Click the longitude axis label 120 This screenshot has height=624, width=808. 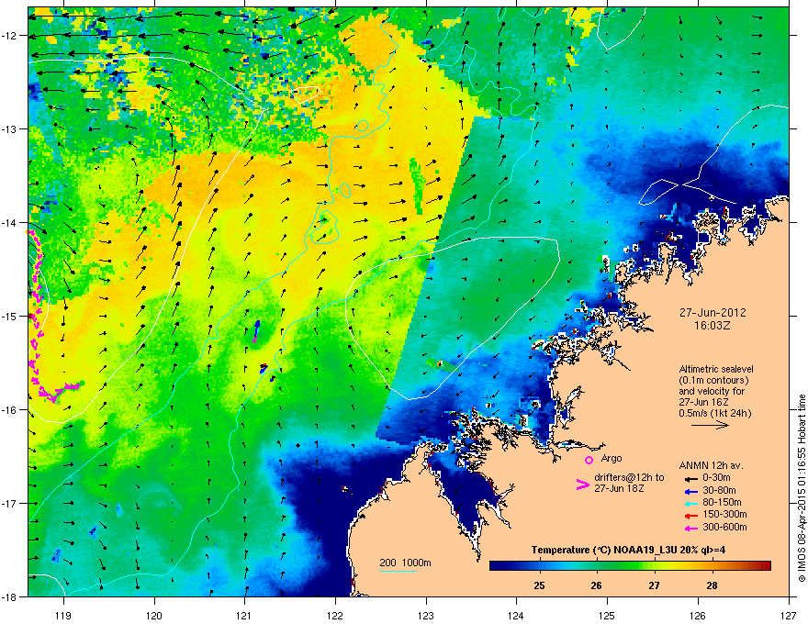point(154,615)
